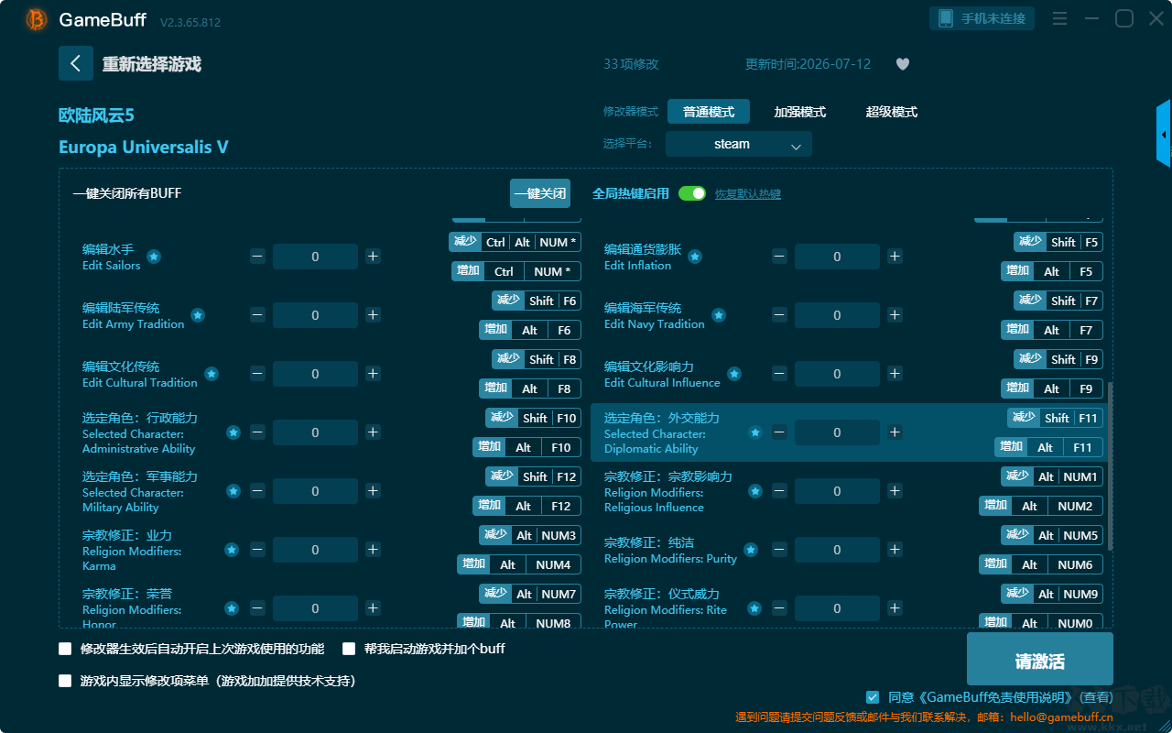Star the Administrative Ability cheat
1172x733 pixels.
click(x=233, y=432)
